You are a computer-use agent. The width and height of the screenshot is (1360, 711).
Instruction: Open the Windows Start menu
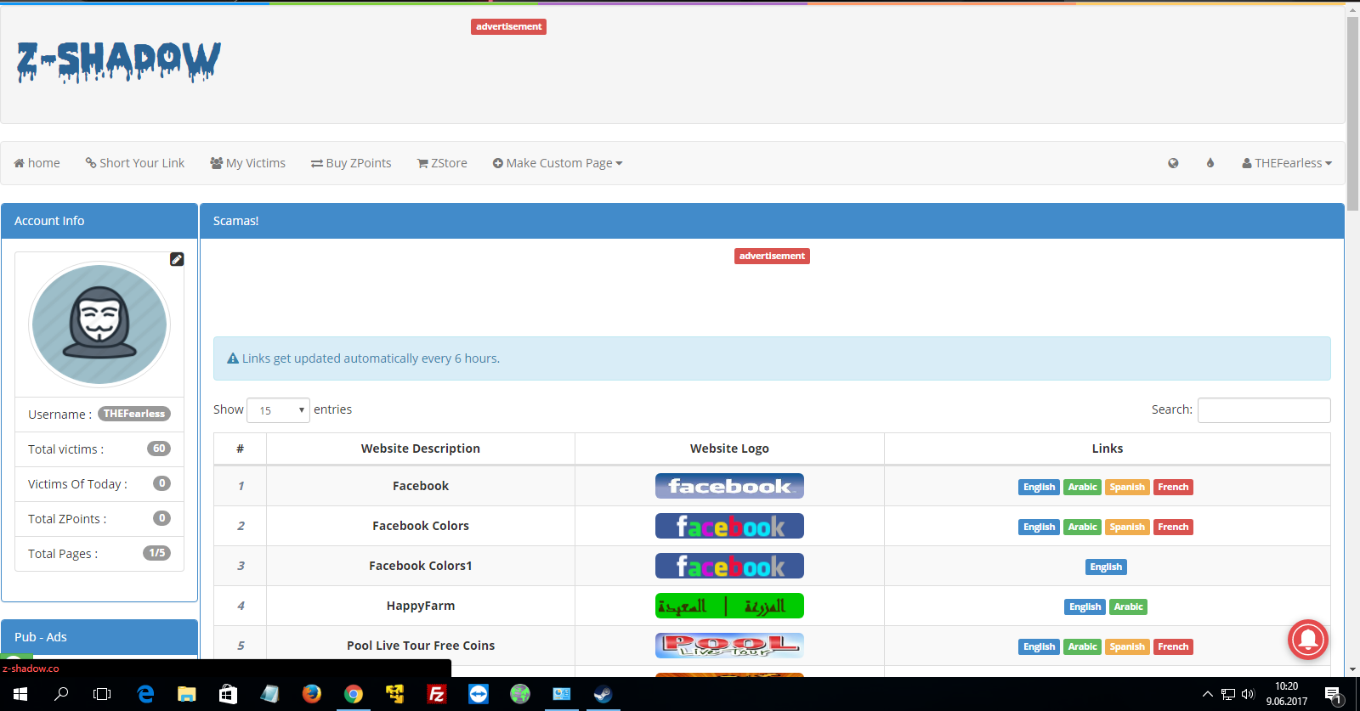pyautogui.click(x=20, y=694)
